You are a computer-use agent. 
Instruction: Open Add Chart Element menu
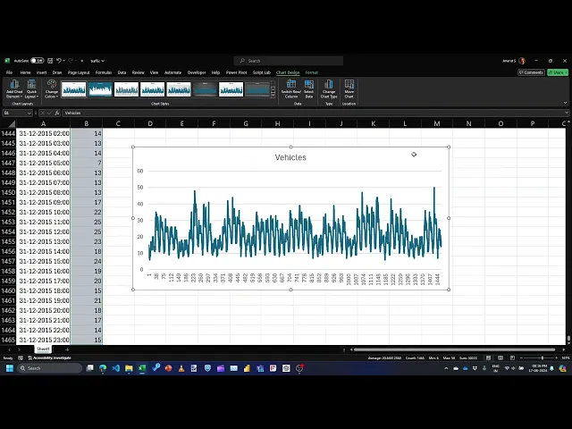pyautogui.click(x=14, y=89)
